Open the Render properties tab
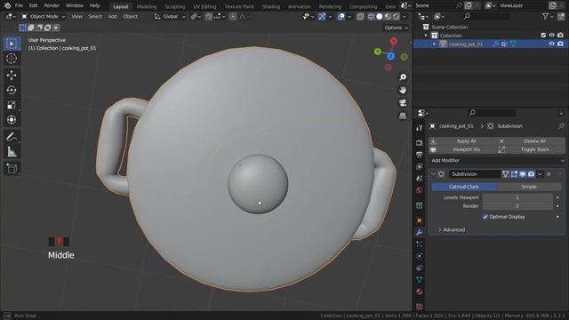 tap(420, 142)
